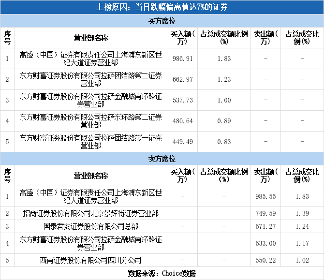Image resolution: width=324 pixels, height=280 pixels.
Task: Click seller row 1 高盛（中国）证券 branch name
Action: [x=91, y=196]
